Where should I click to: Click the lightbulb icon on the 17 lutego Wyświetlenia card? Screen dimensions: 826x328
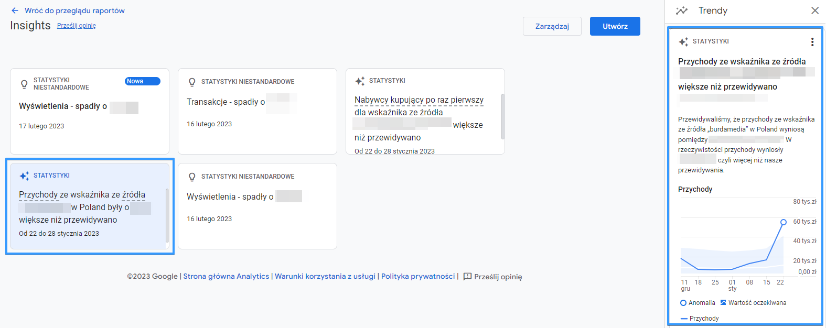pyautogui.click(x=24, y=84)
